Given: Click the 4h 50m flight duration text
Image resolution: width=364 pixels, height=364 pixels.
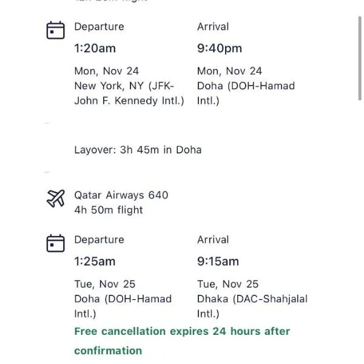Looking at the screenshot, I should pyautogui.click(x=109, y=210).
